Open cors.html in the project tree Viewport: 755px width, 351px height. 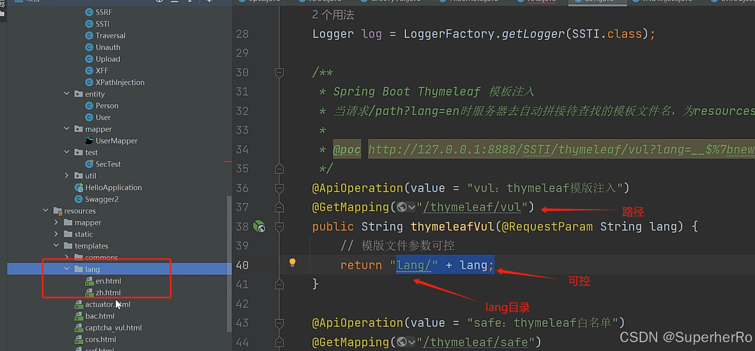[x=100, y=340]
